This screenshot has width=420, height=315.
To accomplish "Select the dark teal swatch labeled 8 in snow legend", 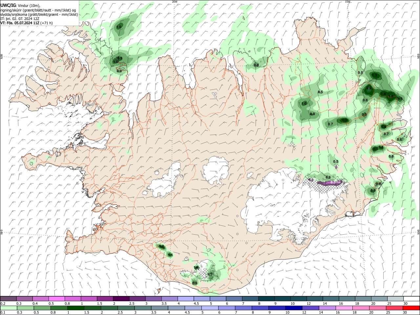I will [266, 299].
